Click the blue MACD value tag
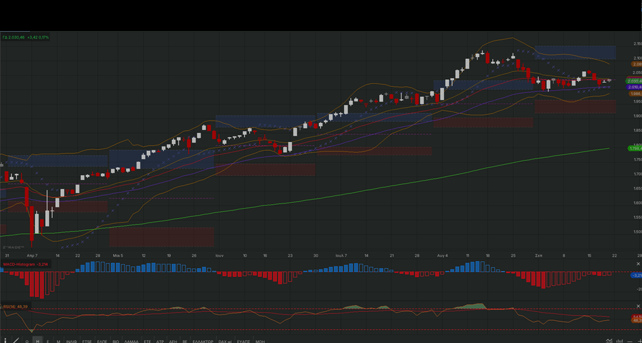The width and height of the screenshot is (642, 343). [x=636, y=275]
